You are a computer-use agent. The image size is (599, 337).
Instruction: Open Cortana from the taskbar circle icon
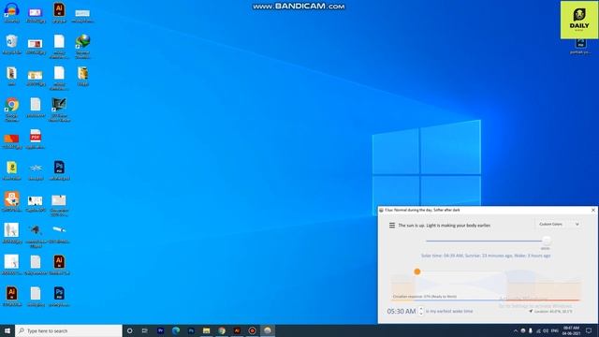129,330
